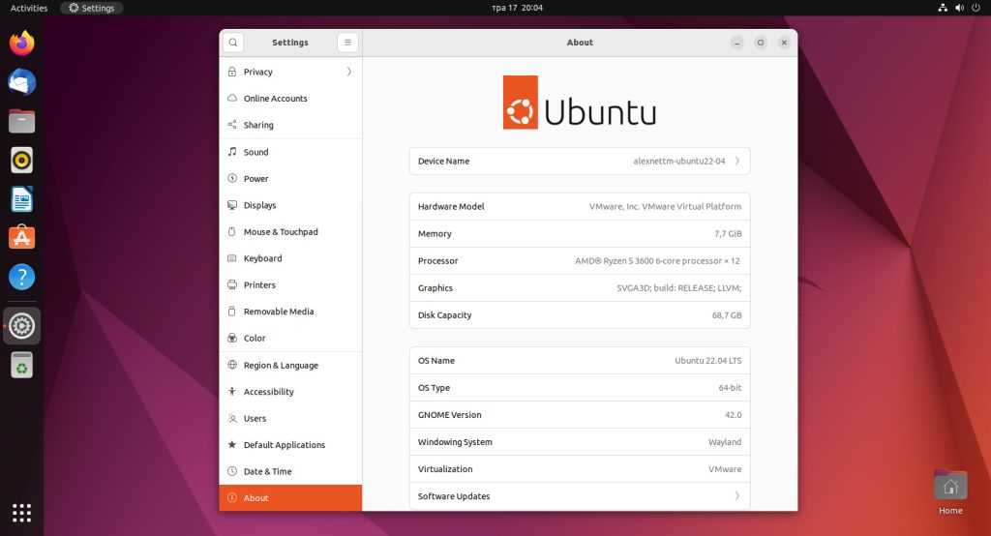Go to Sharing settings
The image size is (991, 536).
(x=290, y=125)
